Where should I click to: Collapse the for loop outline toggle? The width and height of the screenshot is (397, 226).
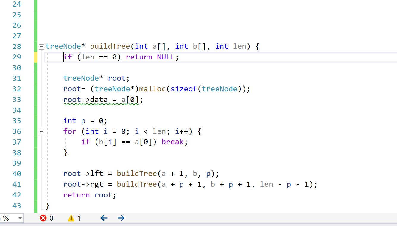click(41, 131)
